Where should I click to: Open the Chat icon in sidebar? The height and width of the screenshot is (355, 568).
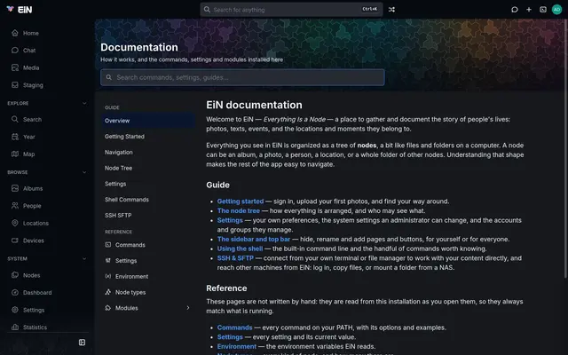point(15,51)
